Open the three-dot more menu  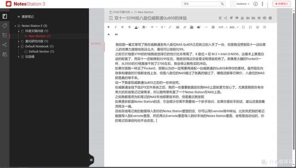262,4
